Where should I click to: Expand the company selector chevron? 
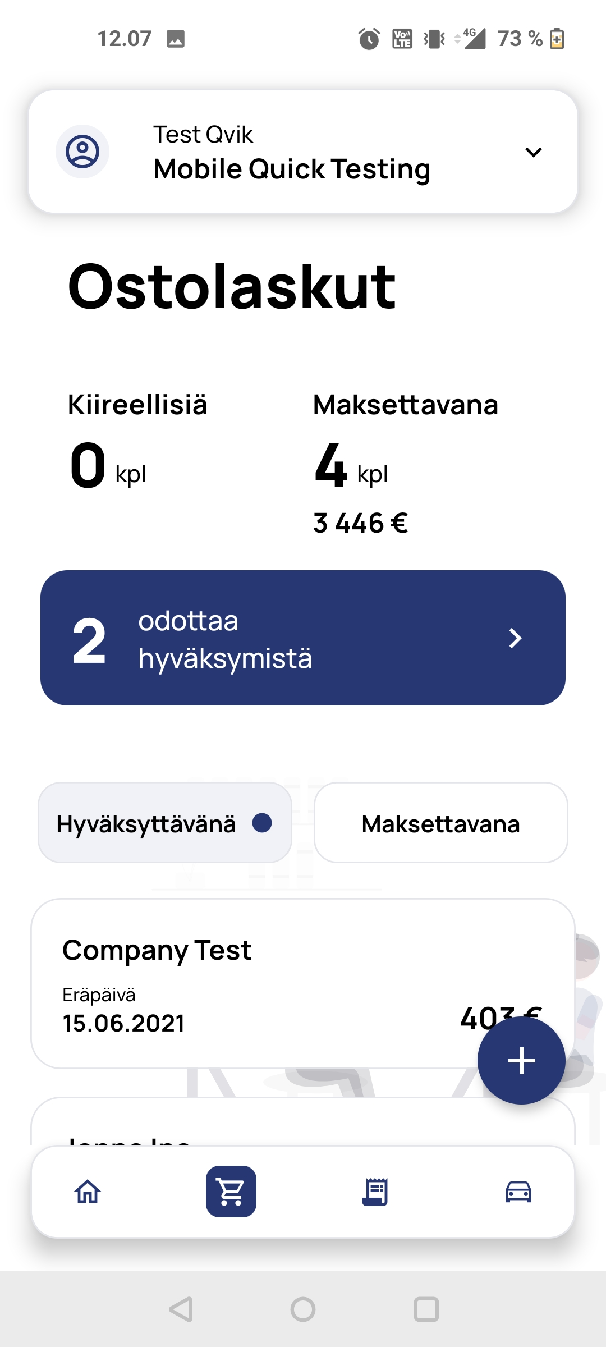coord(533,152)
